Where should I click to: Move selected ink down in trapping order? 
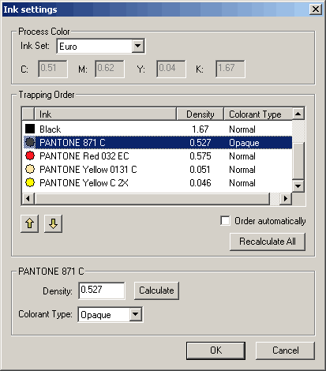pyautogui.click(x=53, y=223)
